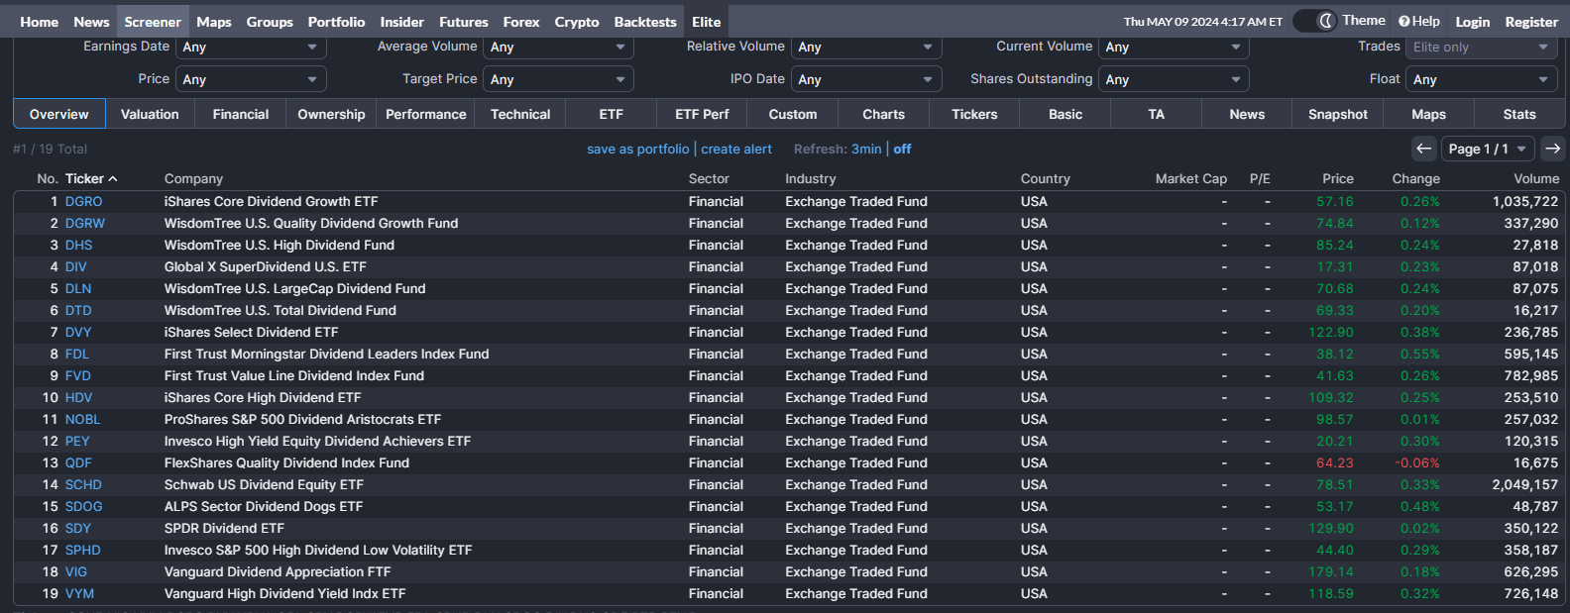Switch to the Performance tab
The width and height of the screenshot is (1570, 613).
coord(426,114)
